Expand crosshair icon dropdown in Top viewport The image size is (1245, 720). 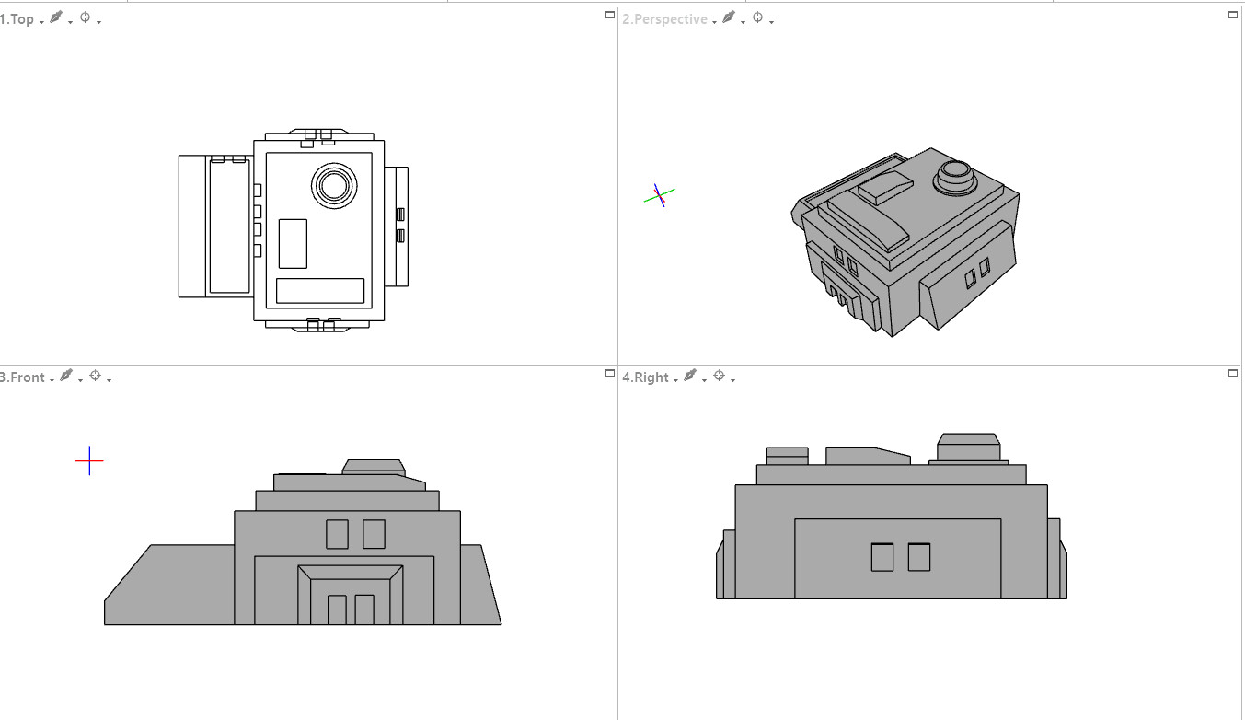[x=98, y=22]
